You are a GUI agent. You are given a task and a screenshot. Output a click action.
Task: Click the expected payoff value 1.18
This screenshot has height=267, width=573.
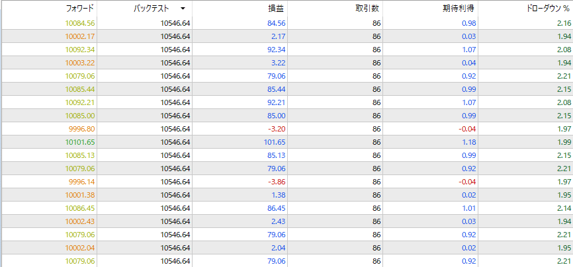(x=469, y=142)
